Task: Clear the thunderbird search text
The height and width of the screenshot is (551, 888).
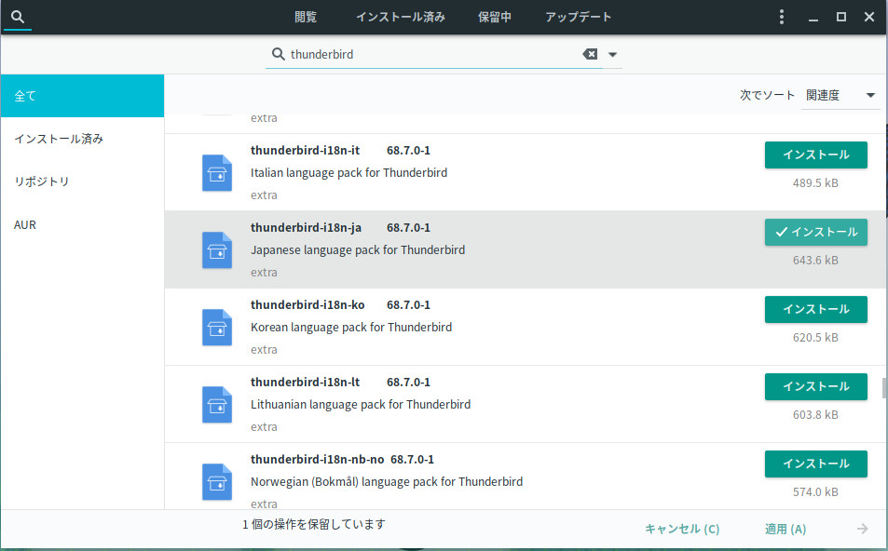Action: point(590,54)
